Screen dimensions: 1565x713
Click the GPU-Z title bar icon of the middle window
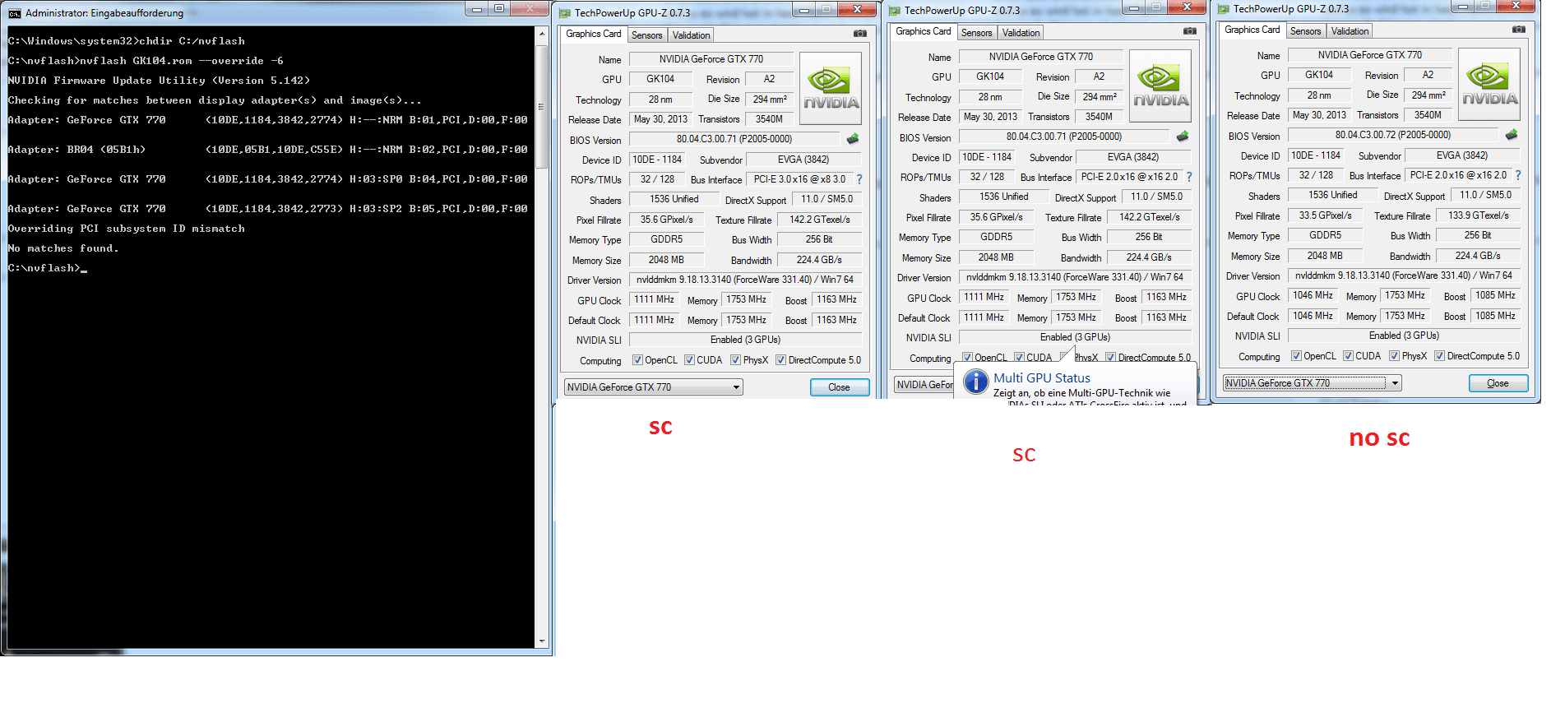pyautogui.click(x=895, y=11)
